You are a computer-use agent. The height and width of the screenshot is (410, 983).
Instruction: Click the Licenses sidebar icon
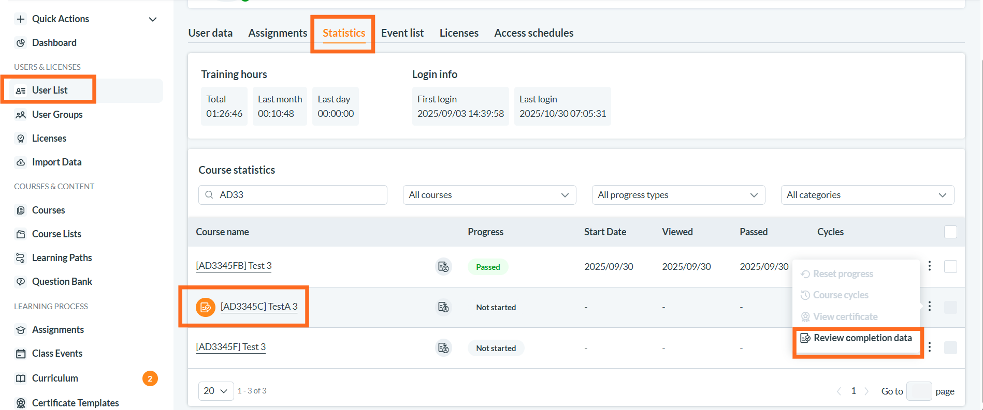(21, 139)
